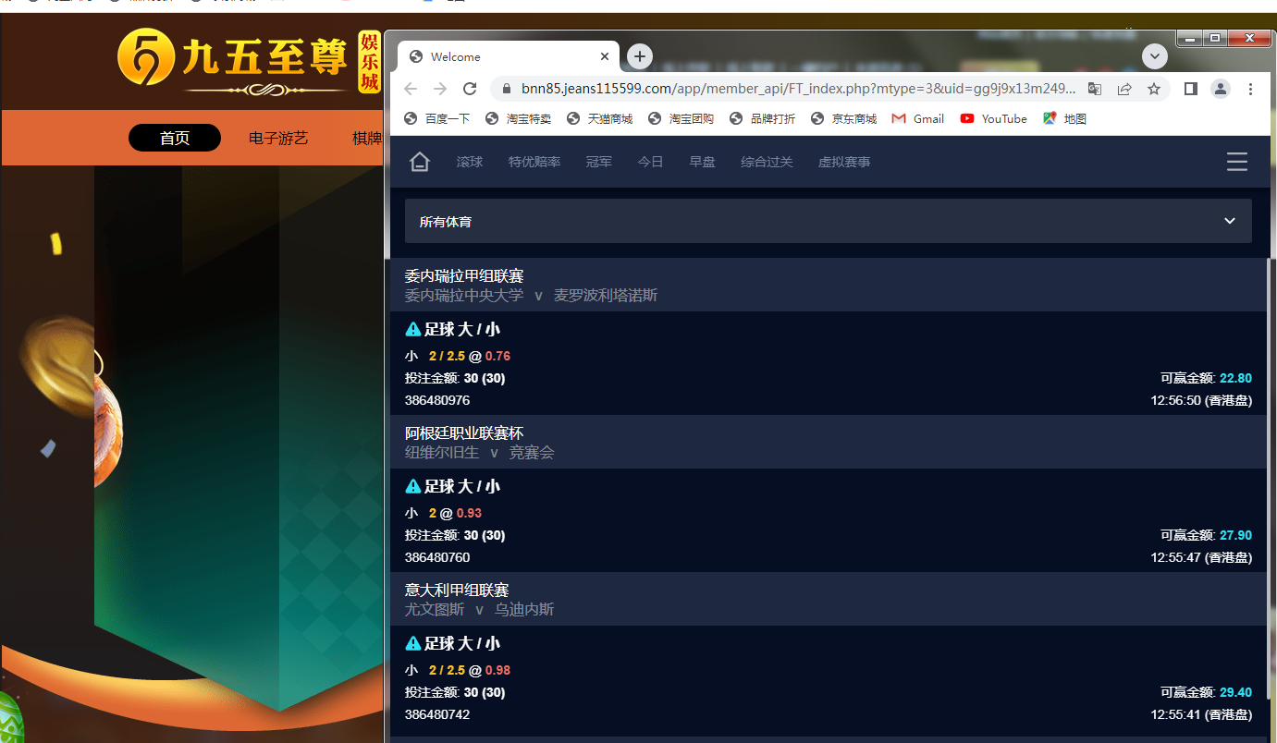1277x743 pixels.
Task: Click timestamp 12:56:50 (香港盘)
Action: [1201, 400]
